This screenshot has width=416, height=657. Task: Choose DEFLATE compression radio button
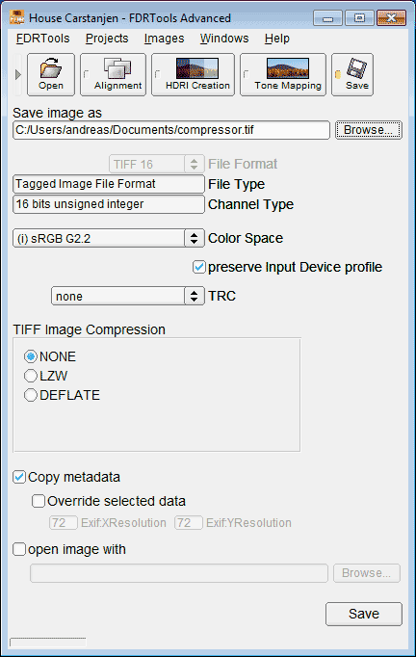[31, 395]
